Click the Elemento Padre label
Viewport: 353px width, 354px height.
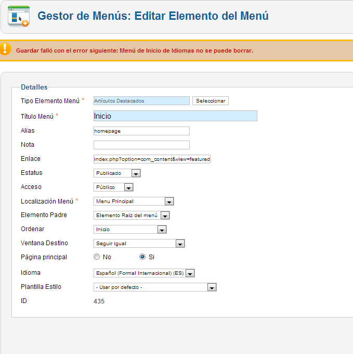[44, 214]
